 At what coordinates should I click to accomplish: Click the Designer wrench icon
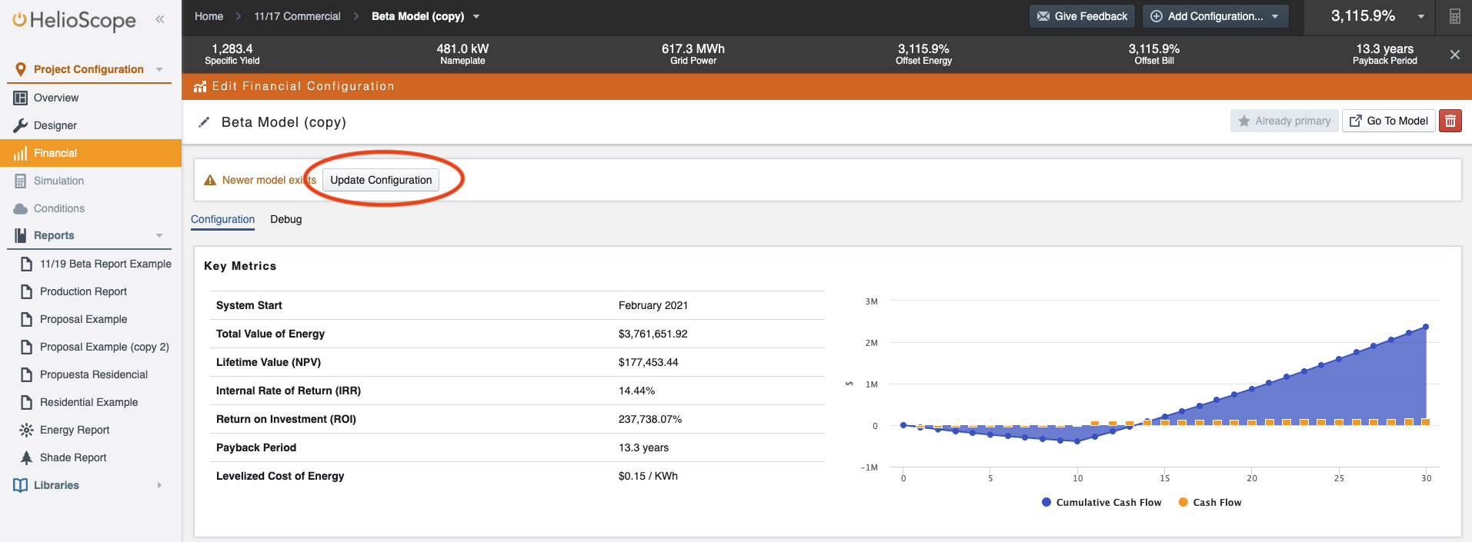21,125
